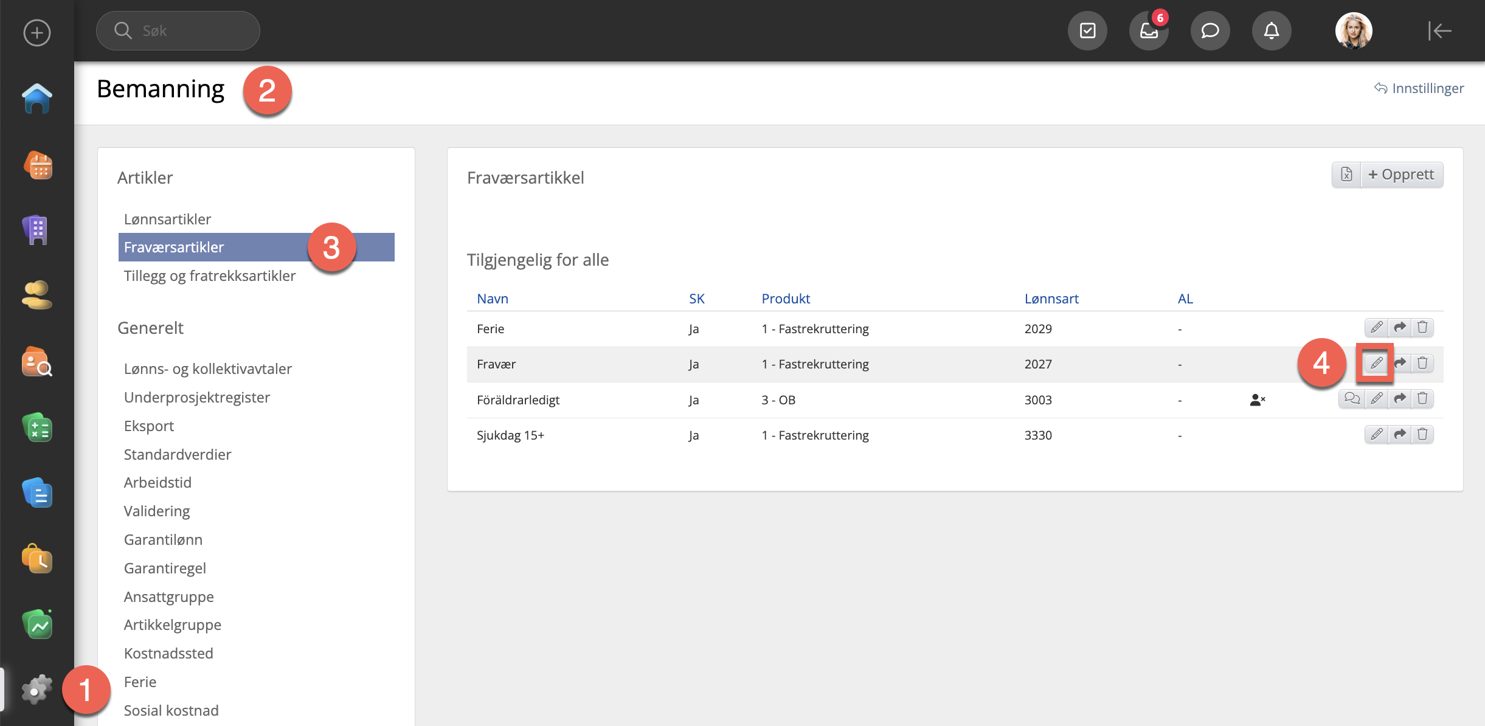Click the + Opprett button
Viewport: 1485px width, 726px height.
pyautogui.click(x=1401, y=175)
